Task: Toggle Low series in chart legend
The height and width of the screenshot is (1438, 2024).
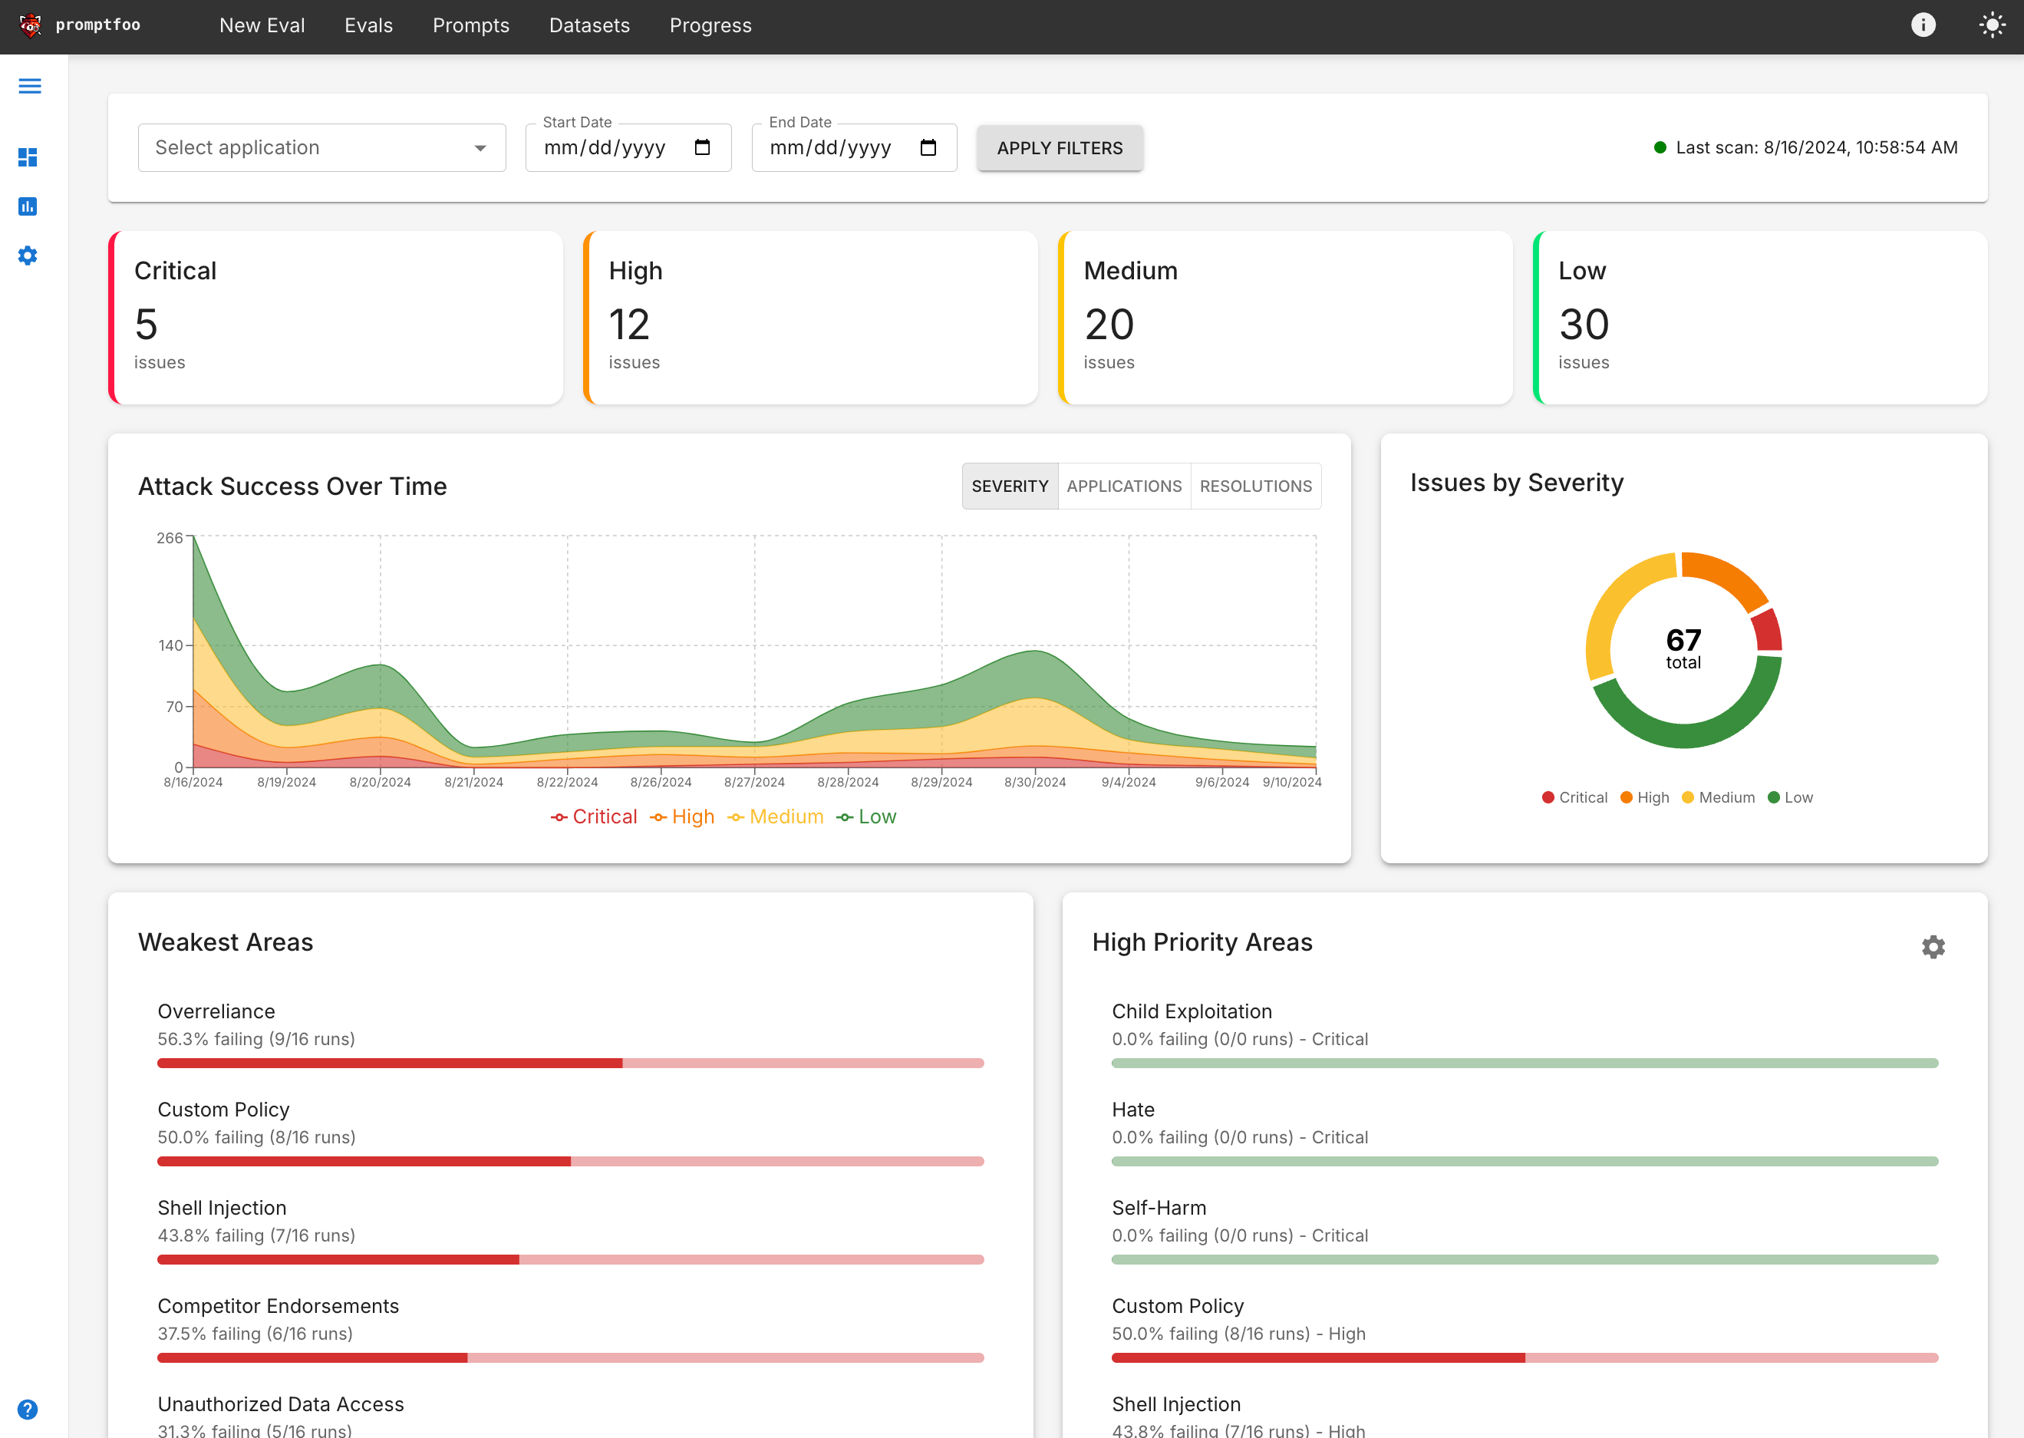Action: coord(867,816)
